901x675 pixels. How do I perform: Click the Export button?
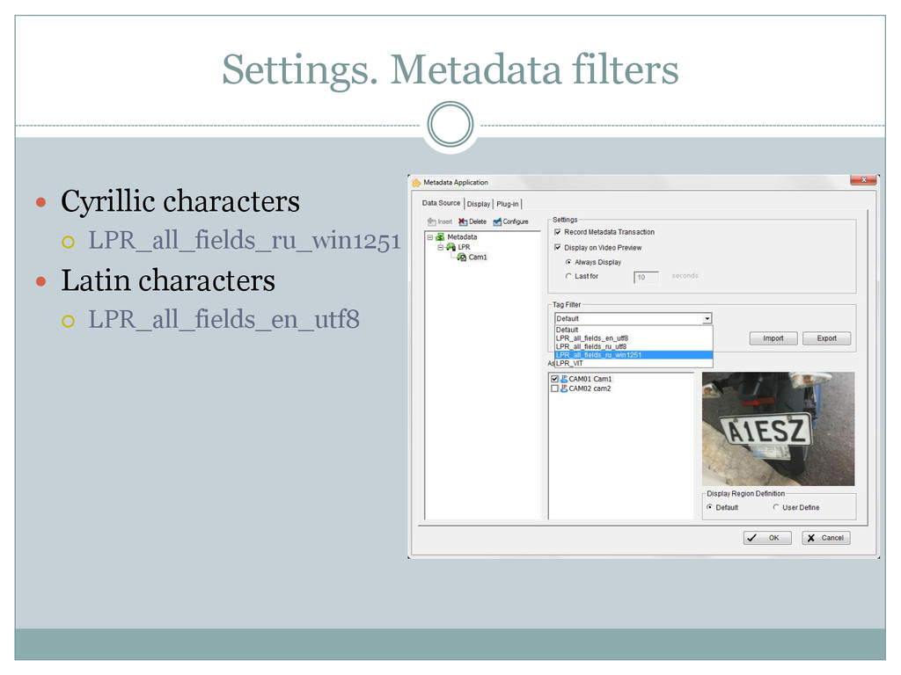[826, 338]
